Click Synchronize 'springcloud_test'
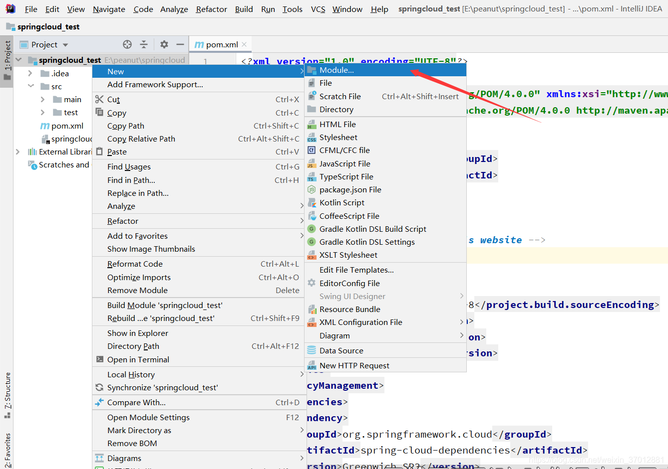This screenshot has width=668, height=469. [x=198, y=387]
